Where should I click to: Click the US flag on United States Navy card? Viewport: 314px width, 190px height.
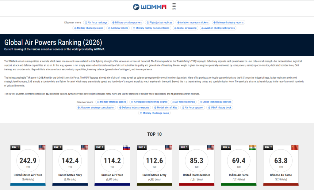pos(84,147)
